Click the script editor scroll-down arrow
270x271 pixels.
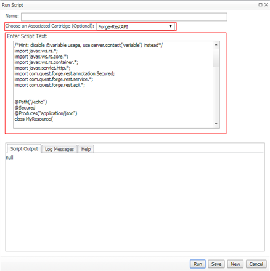tap(216, 124)
